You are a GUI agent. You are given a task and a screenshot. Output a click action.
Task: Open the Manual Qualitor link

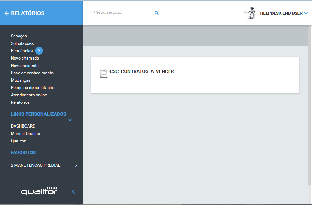26,134
